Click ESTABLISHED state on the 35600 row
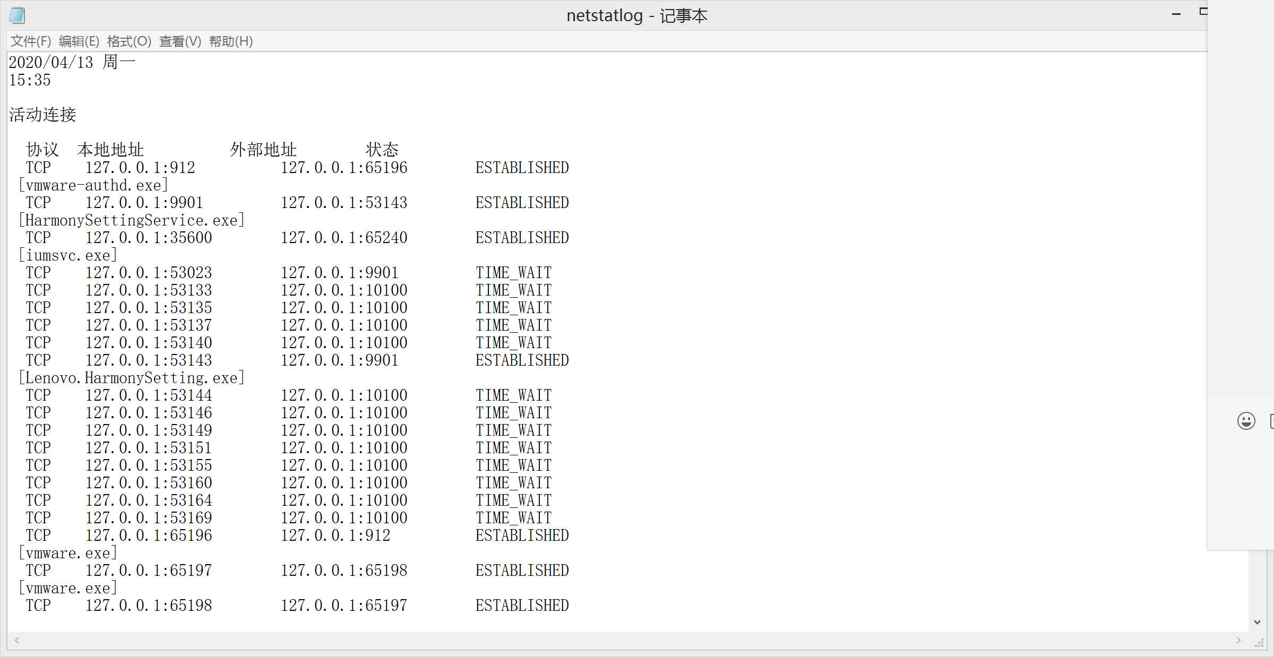 pos(522,238)
